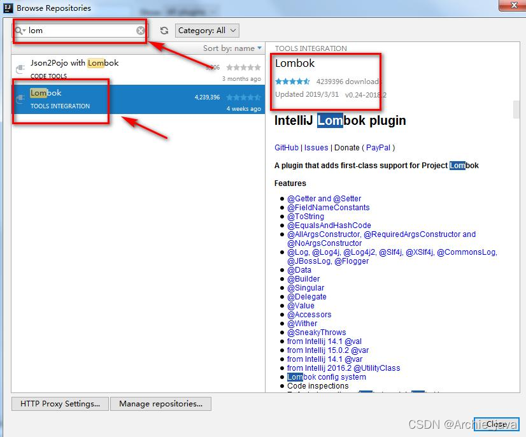Click '4239396 downloads' text
The image size is (526, 437).
(x=348, y=82)
